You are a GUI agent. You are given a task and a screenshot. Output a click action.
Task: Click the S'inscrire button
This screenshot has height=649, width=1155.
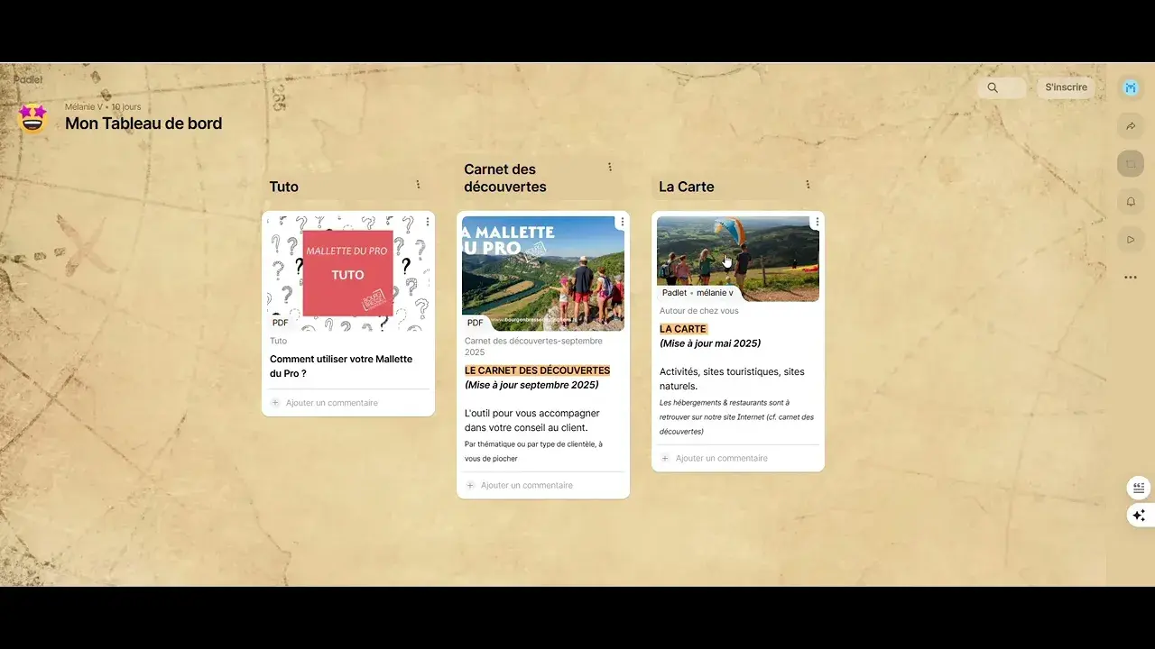[1066, 87]
